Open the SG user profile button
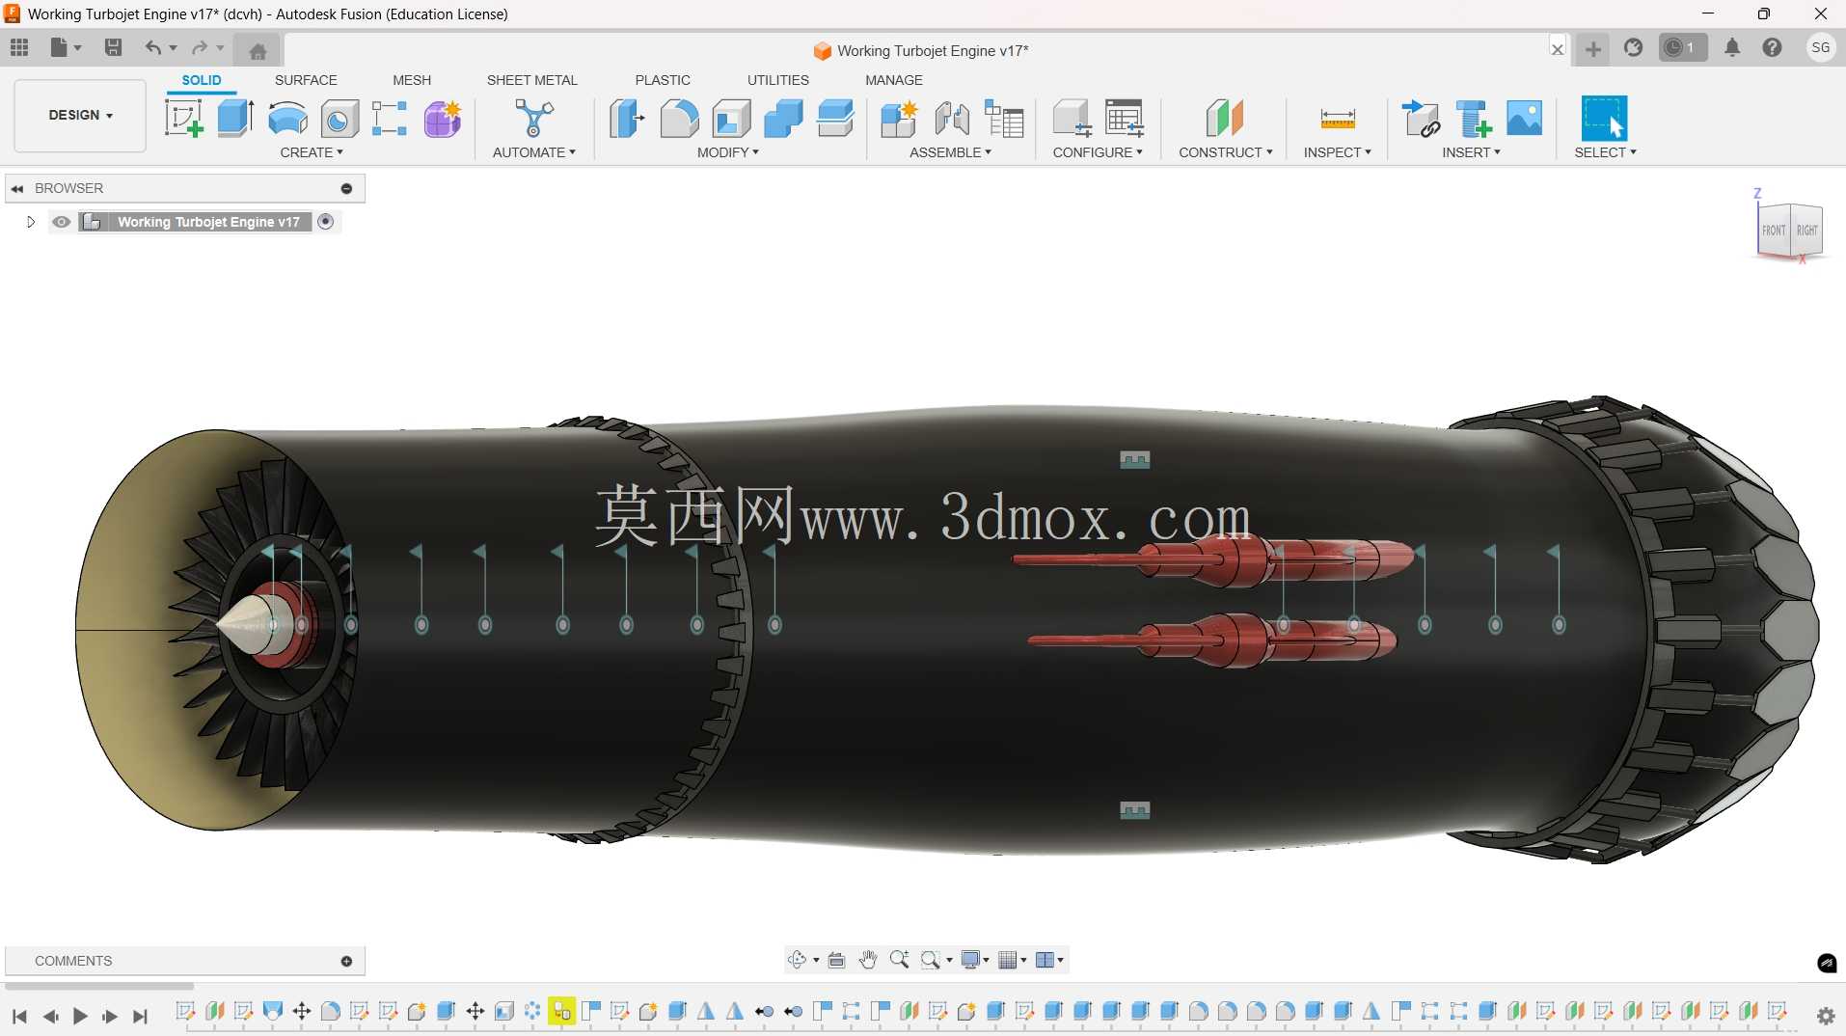 point(1820,47)
